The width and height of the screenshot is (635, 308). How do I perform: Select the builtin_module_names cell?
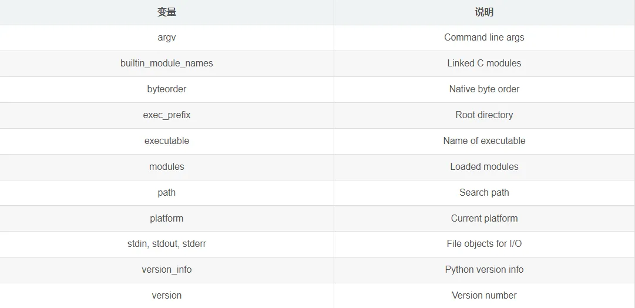coord(167,63)
